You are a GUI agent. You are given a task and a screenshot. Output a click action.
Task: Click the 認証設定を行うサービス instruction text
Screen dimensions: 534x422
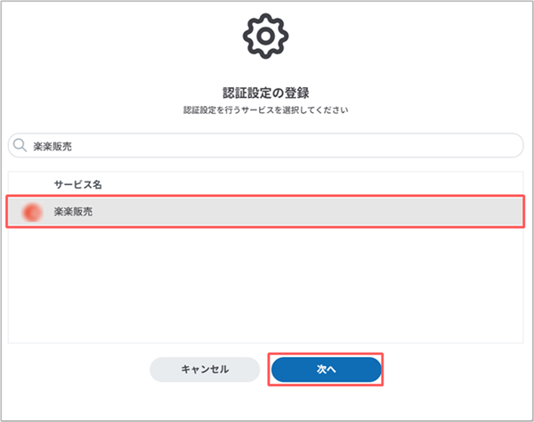click(x=266, y=111)
